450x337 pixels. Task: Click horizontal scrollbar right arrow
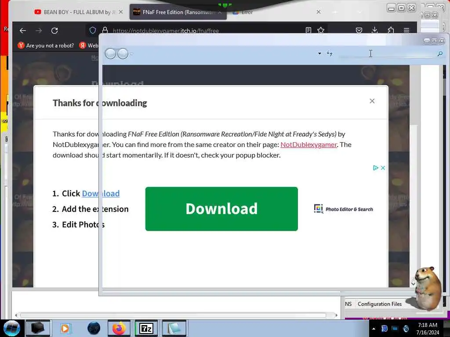pos(336,315)
